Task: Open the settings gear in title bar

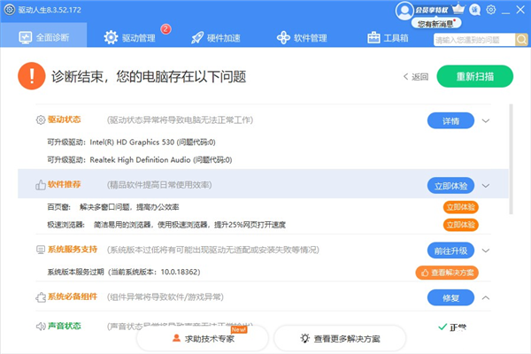Action: pyautogui.click(x=490, y=10)
